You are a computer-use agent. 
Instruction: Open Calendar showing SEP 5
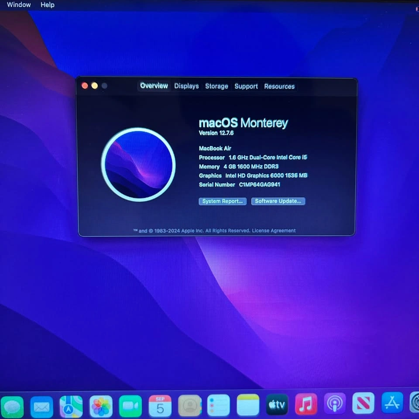click(x=160, y=405)
